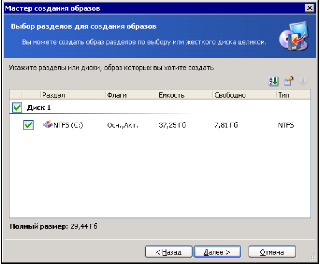The width and height of the screenshot is (320, 264).
Task: Sort by the Емкость column header
Action: (185, 95)
